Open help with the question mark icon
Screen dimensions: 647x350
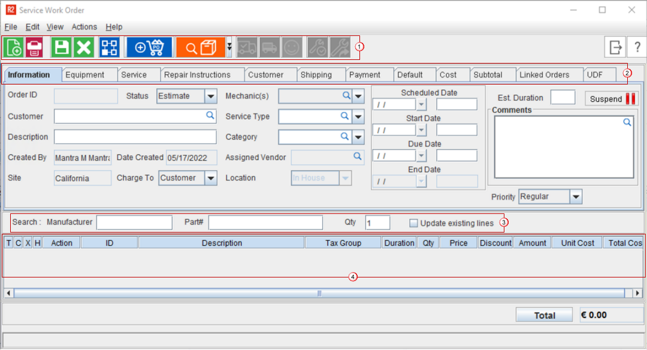636,47
